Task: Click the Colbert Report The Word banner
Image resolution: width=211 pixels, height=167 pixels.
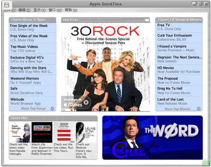Action: [152, 137]
